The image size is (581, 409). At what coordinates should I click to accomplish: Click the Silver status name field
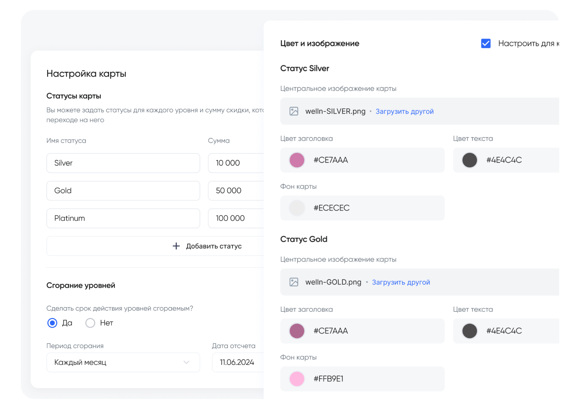click(123, 163)
